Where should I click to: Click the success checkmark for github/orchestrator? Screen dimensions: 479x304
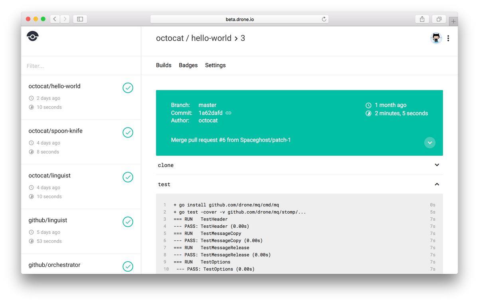click(x=128, y=266)
